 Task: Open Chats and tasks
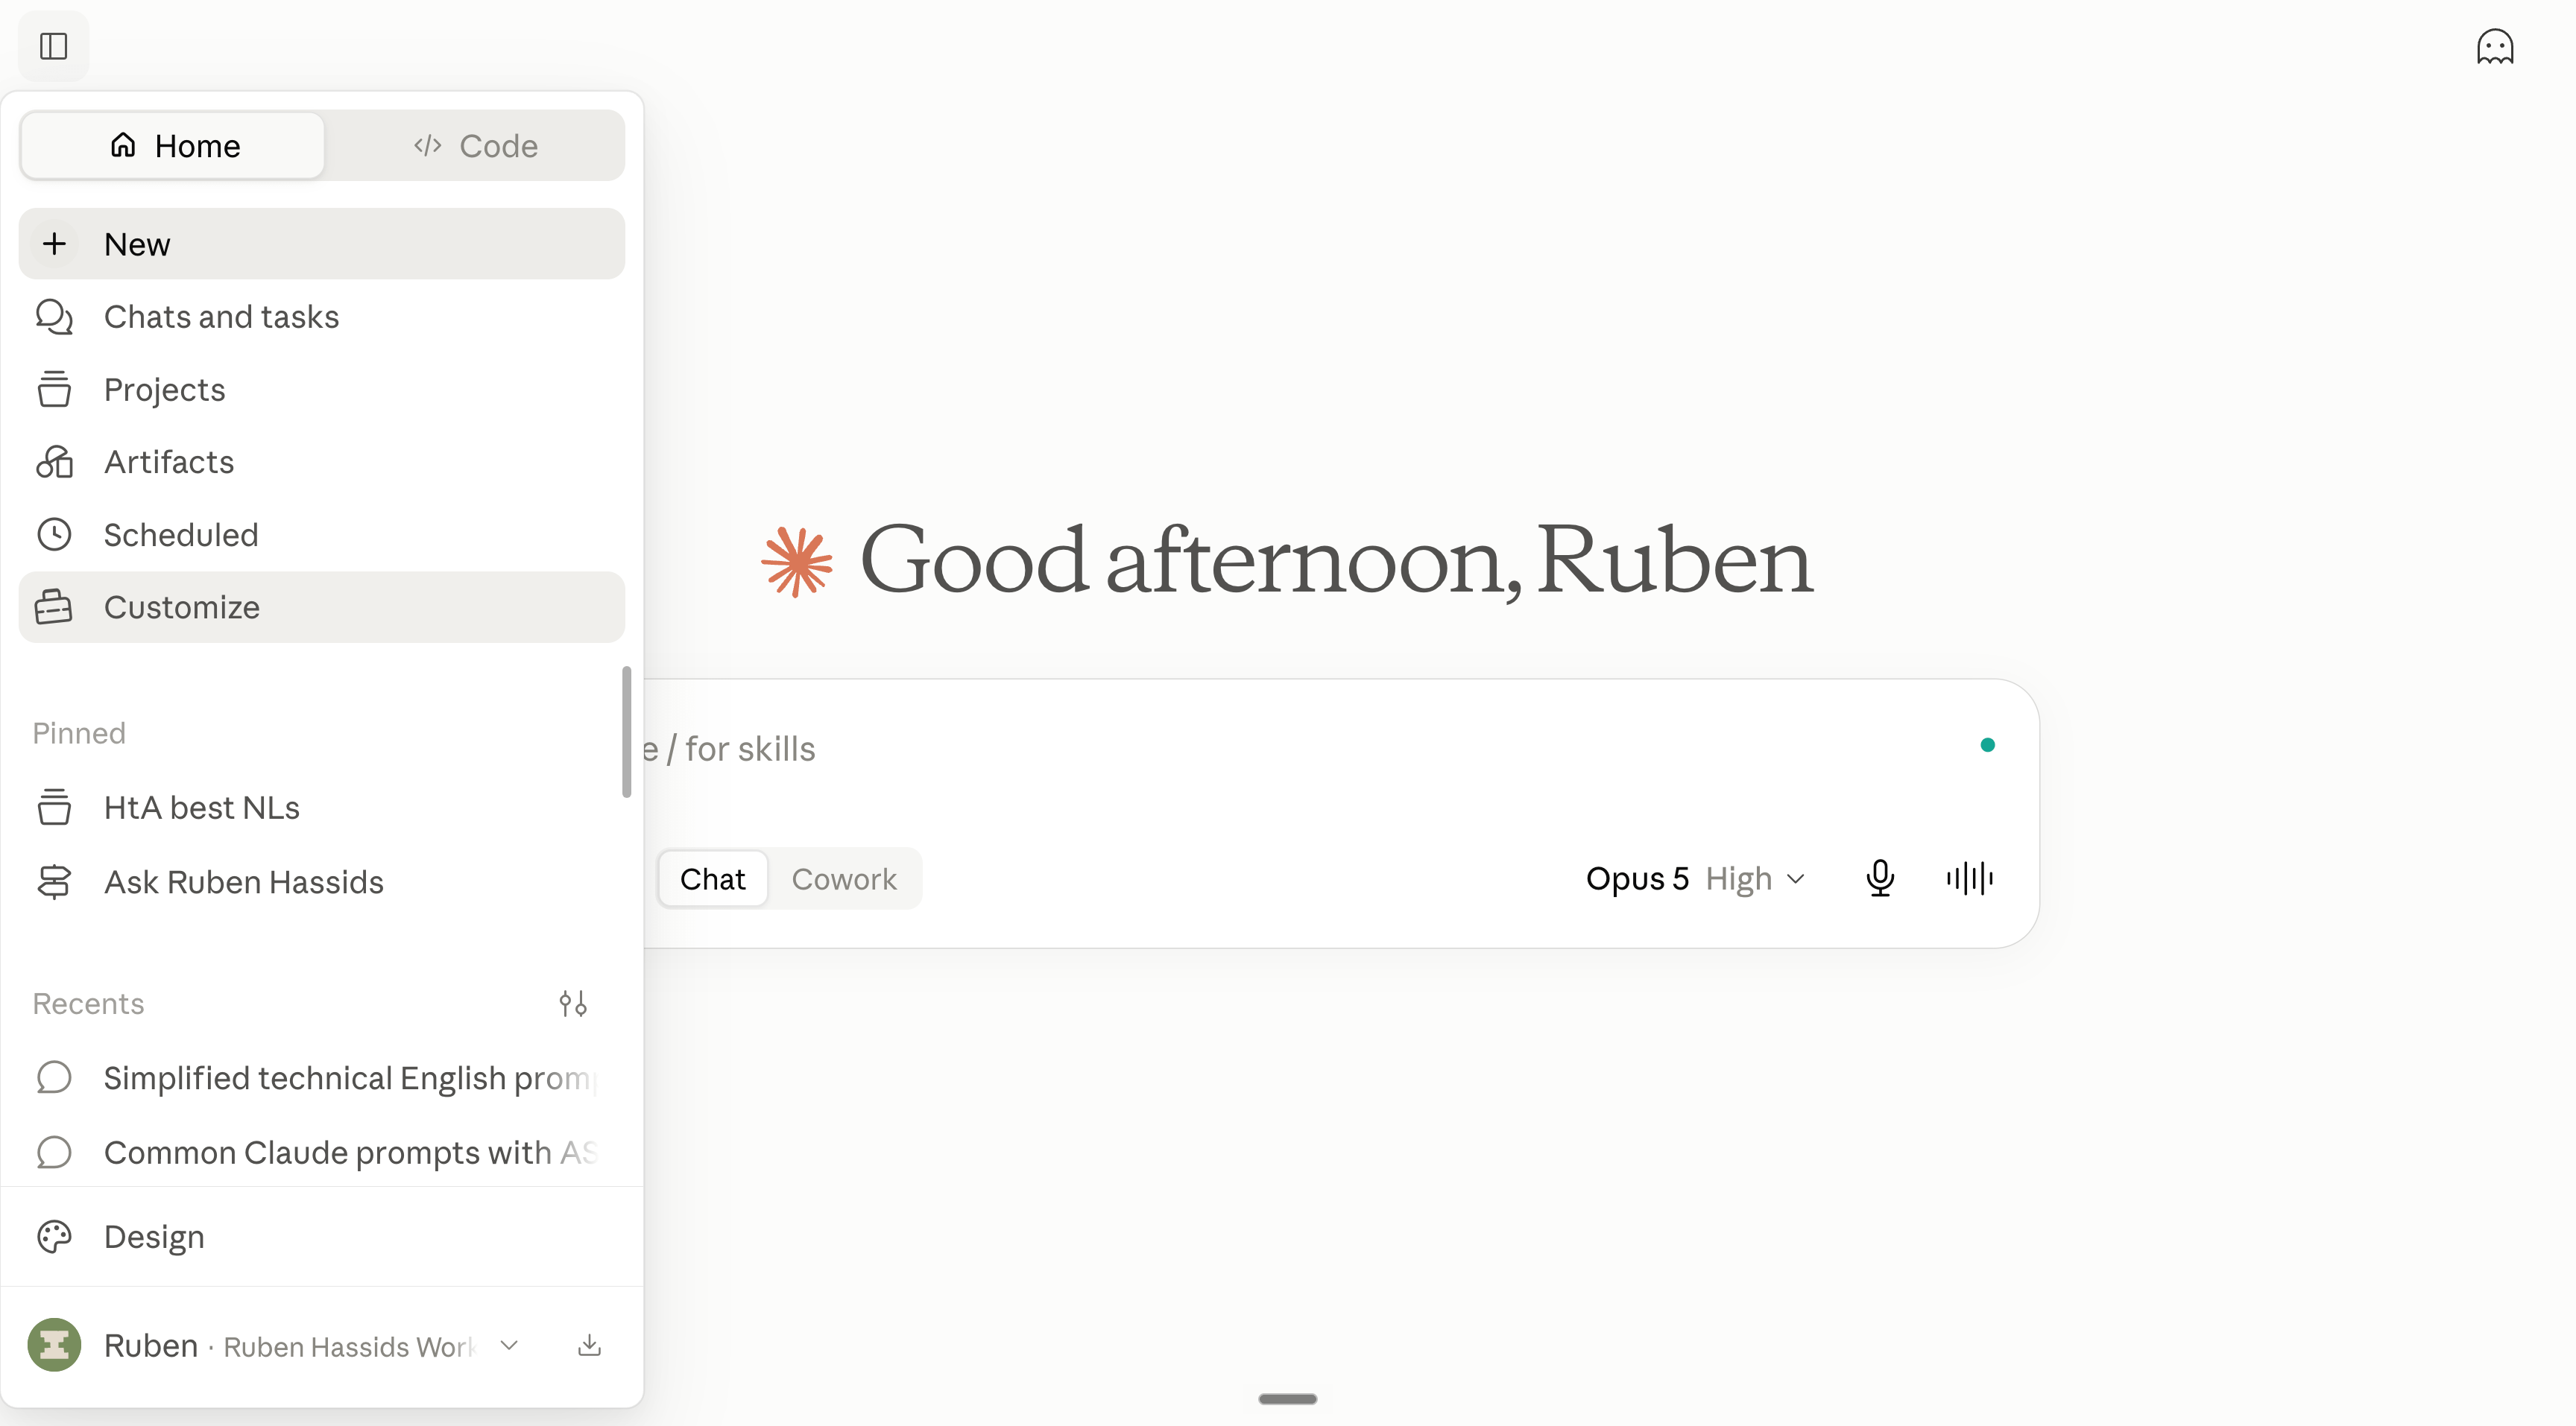coord(322,317)
